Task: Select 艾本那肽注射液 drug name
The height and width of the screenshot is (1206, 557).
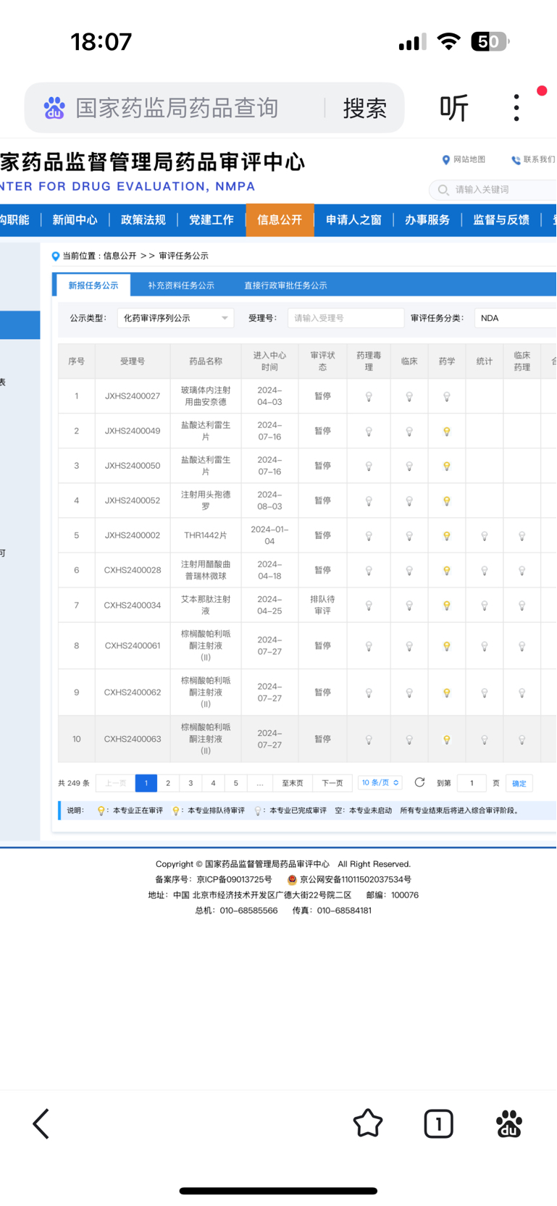Action: click(x=206, y=605)
